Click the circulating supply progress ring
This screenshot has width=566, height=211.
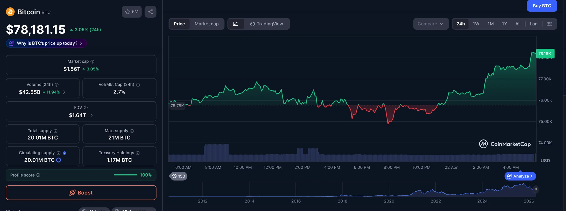59,160
